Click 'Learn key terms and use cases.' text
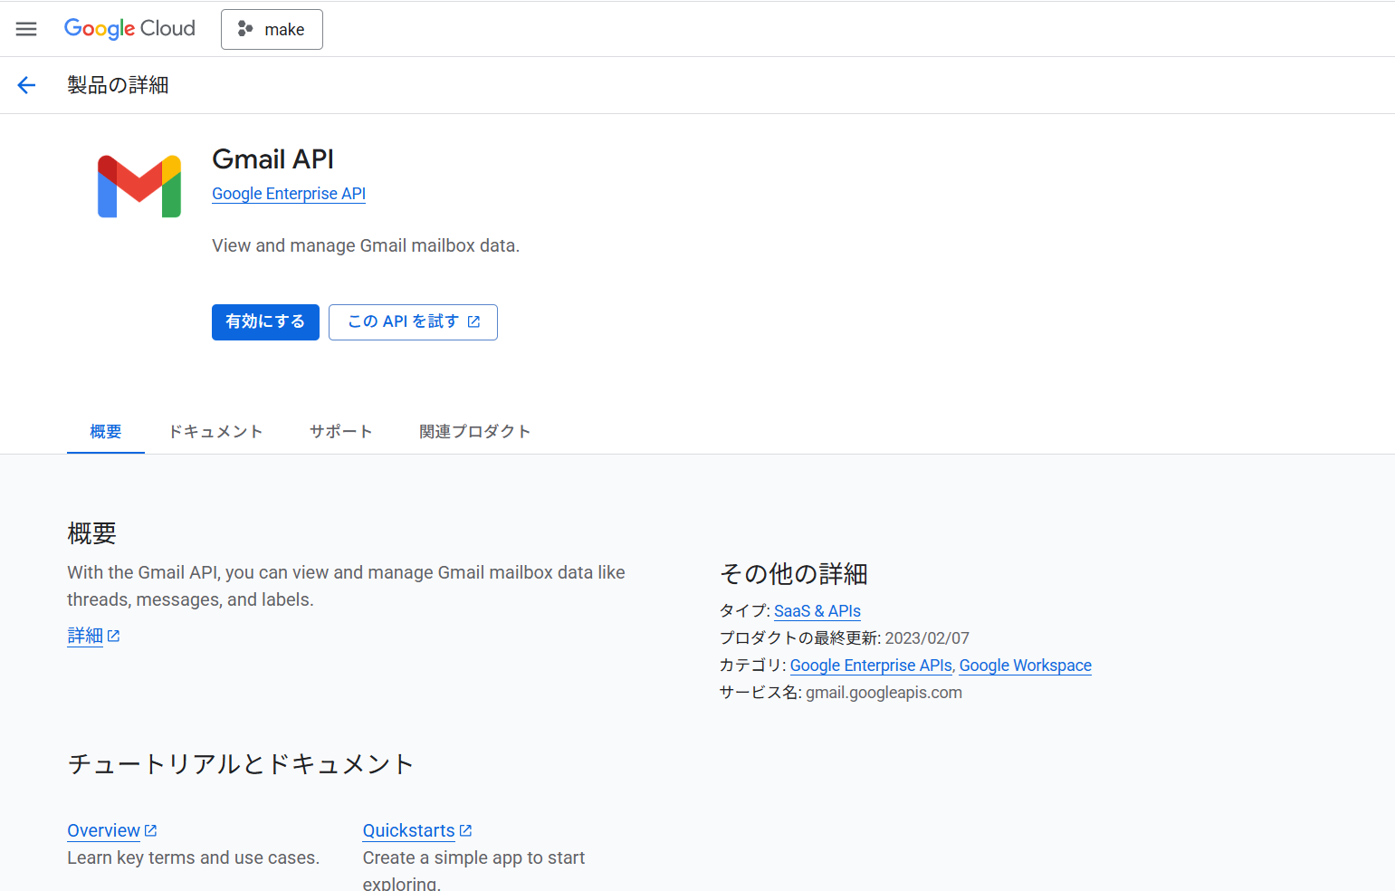The width and height of the screenshot is (1395, 891). [x=194, y=857]
